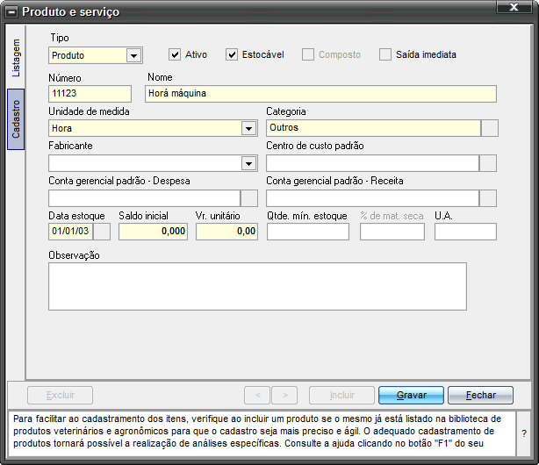Click the Data estoque field 01/01/03

click(71, 232)
